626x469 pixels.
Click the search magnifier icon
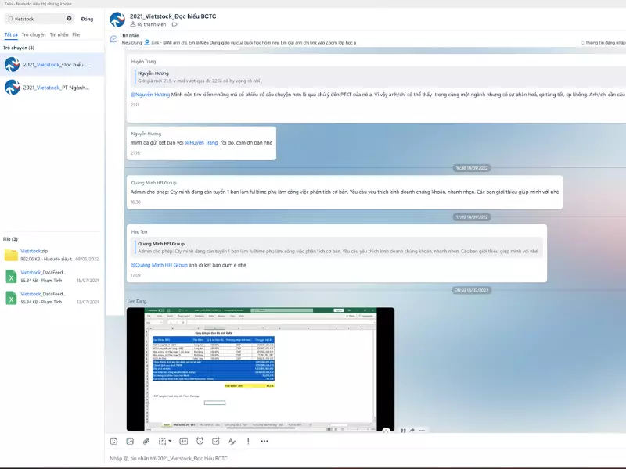(x=10, y=19)
